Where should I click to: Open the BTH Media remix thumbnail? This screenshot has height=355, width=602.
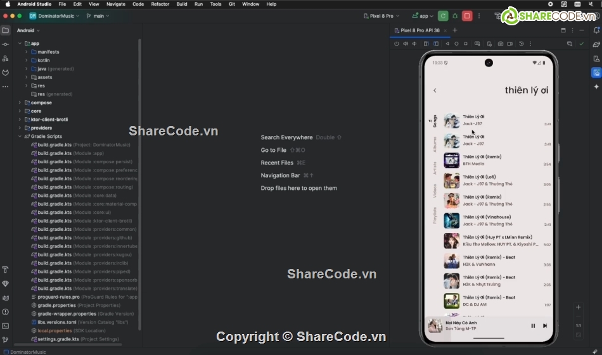[x=451, y=161]
